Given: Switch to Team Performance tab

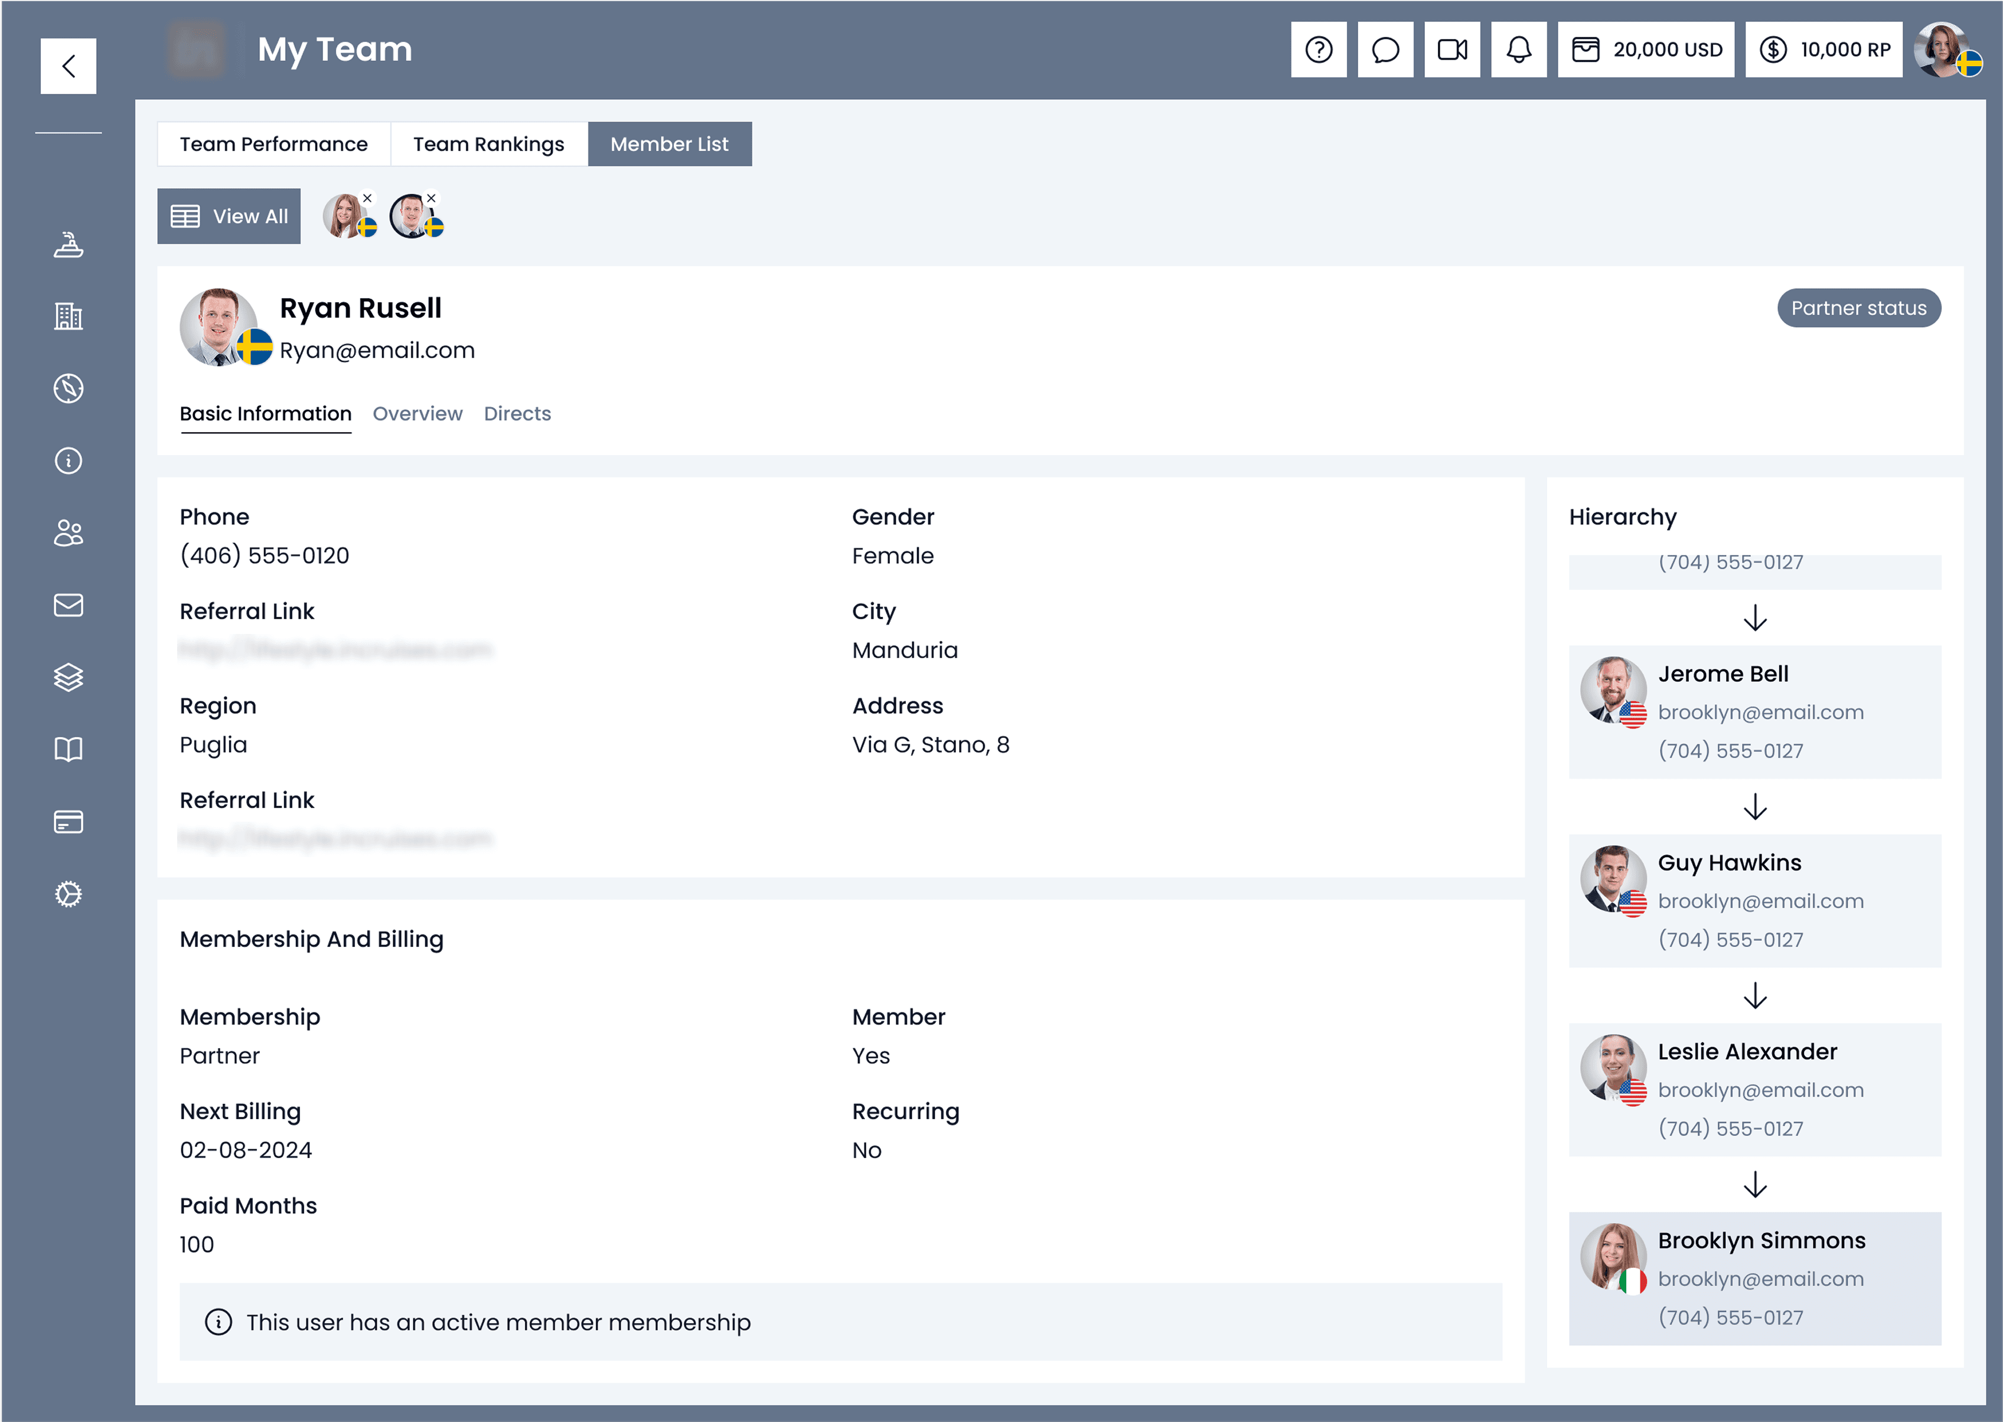Looking at the screenshot, I should 273,145.
